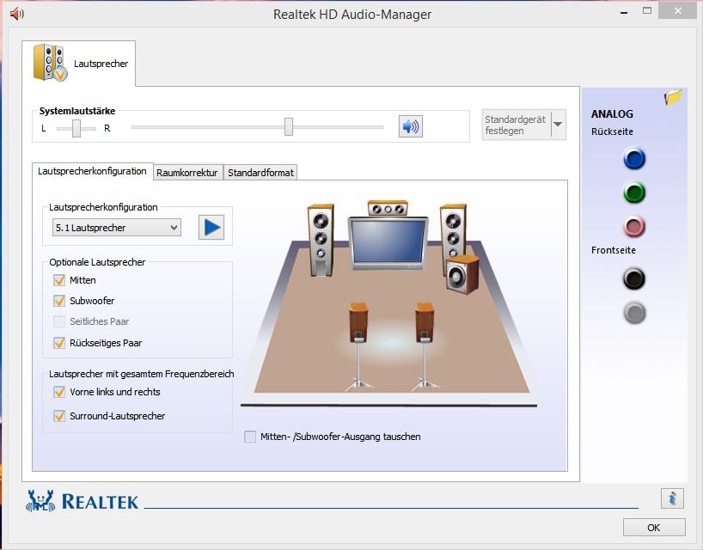Select the Lautsprecherkonfiguration tab

[92, 171]
